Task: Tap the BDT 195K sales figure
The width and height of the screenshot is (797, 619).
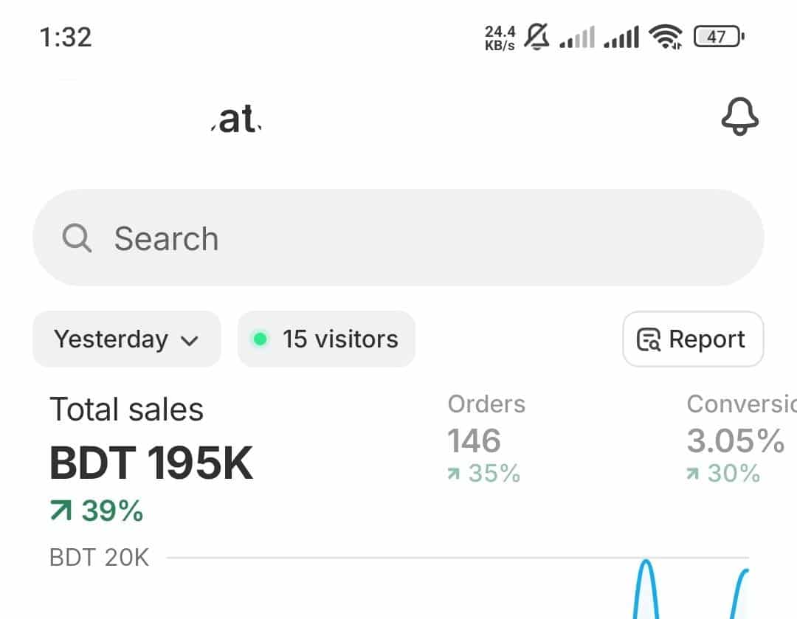Action: pyautogui.click(x=151, y=463)
